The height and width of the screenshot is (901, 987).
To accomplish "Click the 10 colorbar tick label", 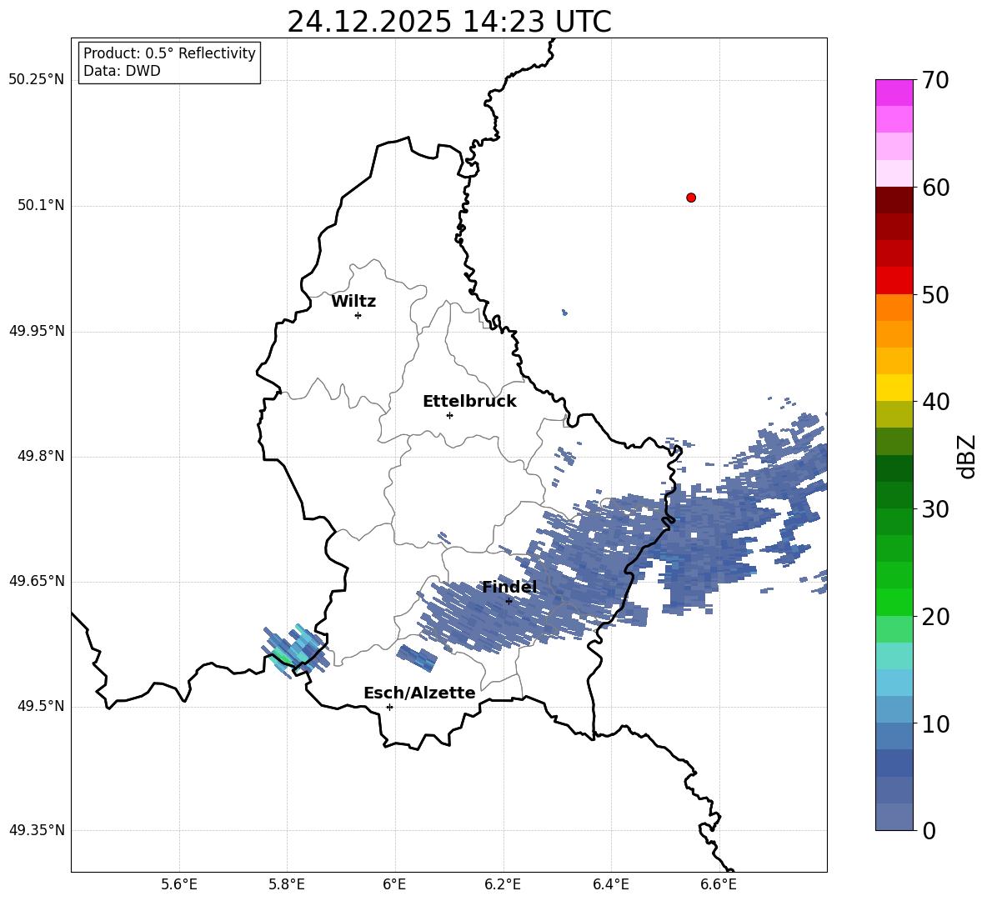I will pyautogui.click(x=935, y=723).
